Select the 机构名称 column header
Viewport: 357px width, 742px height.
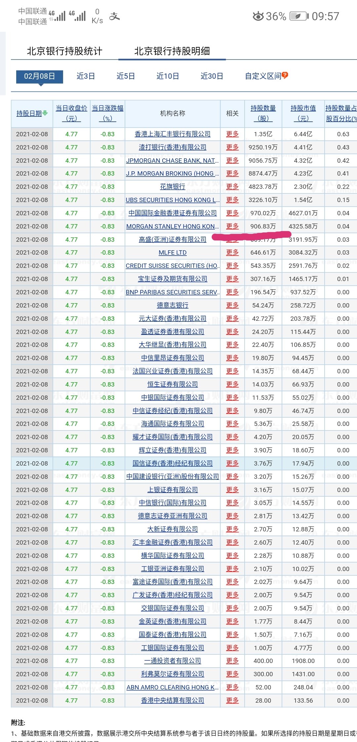tap(173, 113)
